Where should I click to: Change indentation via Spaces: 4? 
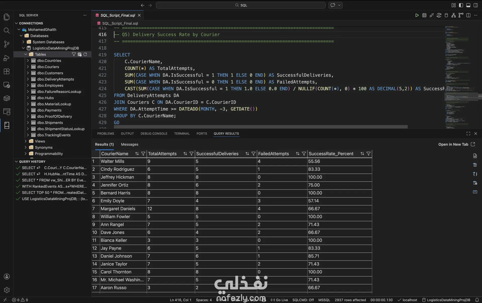[x=204, y=300]
